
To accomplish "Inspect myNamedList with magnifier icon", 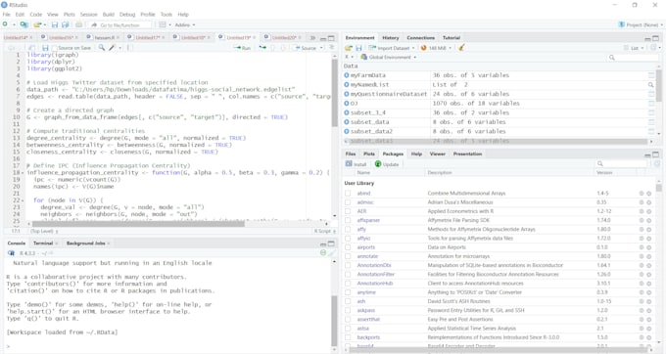I will tap(651, 85).
